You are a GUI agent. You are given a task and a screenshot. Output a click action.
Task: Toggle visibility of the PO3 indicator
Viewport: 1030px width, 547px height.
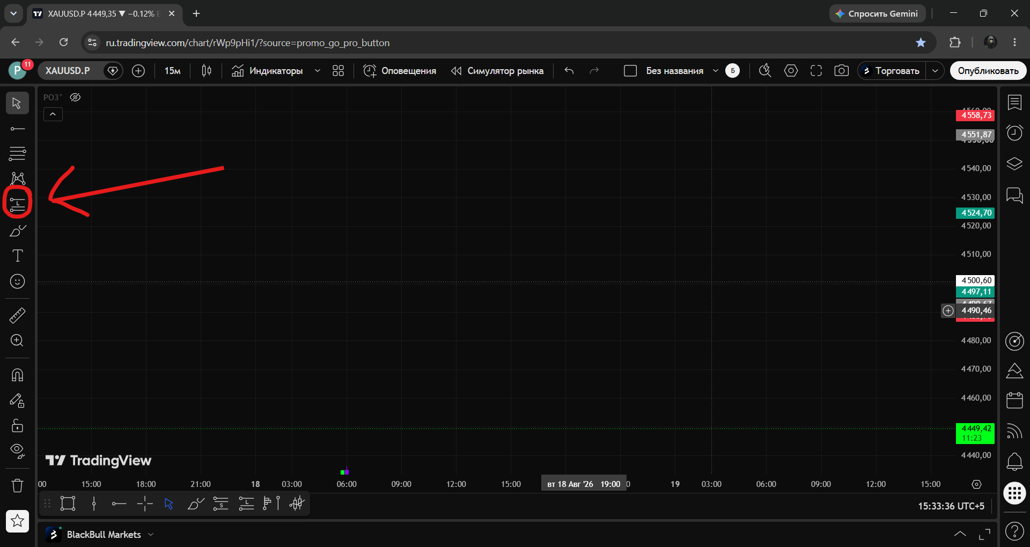pyautogui.click(x=76, y=97)
